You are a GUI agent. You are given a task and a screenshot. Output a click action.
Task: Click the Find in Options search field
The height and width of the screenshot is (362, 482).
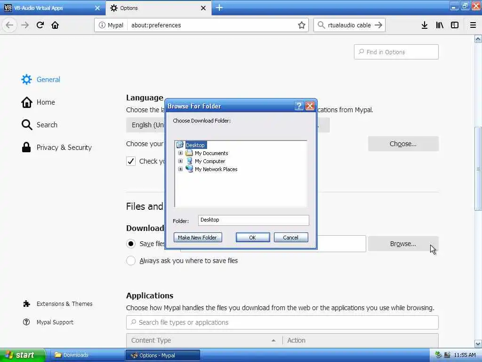pos(396,52)
